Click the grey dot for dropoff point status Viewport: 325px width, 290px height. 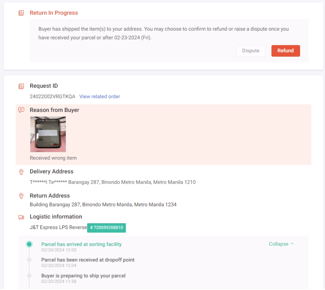pyautogui.click(x=29, y=260)
